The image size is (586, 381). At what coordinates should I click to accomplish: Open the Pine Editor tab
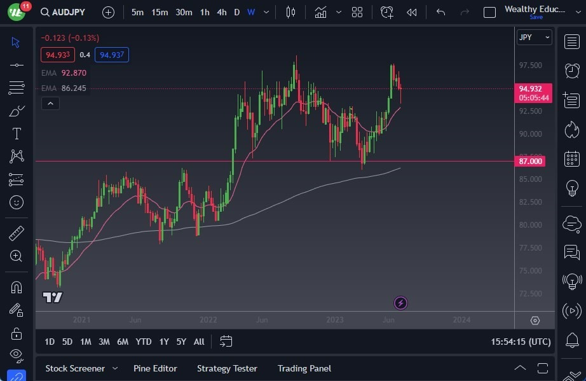[155, 368]
